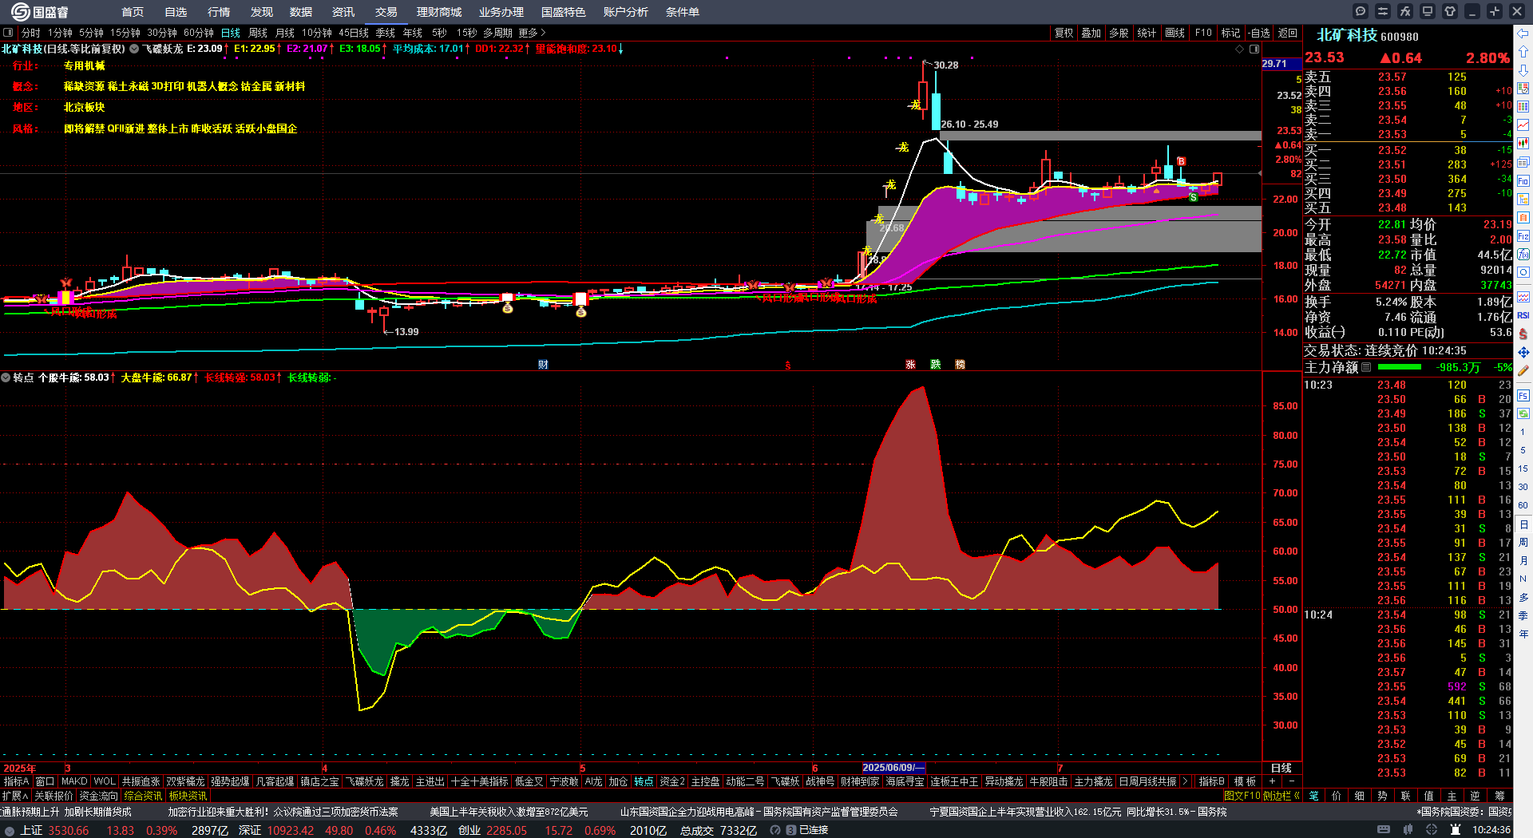
Task: Click the + button to add indicator window
Action: tap(1272, 781)
